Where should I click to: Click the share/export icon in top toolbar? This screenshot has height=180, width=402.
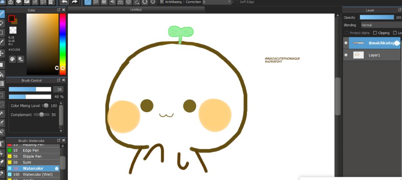pos(11,2)
